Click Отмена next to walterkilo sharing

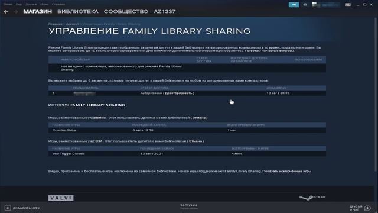[199, 118]
